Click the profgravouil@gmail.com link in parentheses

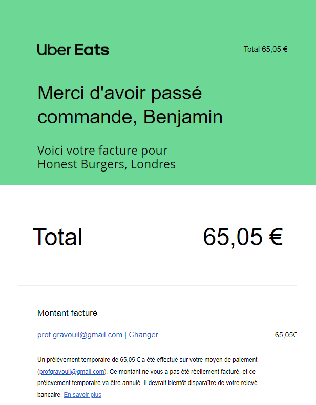pos(72,371)
